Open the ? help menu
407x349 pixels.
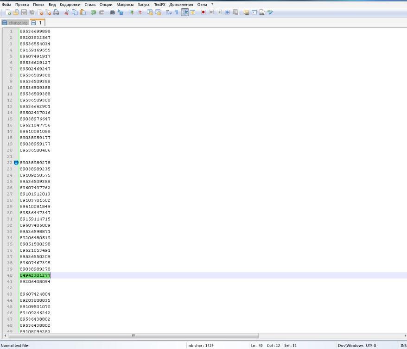tap(212, 5)
